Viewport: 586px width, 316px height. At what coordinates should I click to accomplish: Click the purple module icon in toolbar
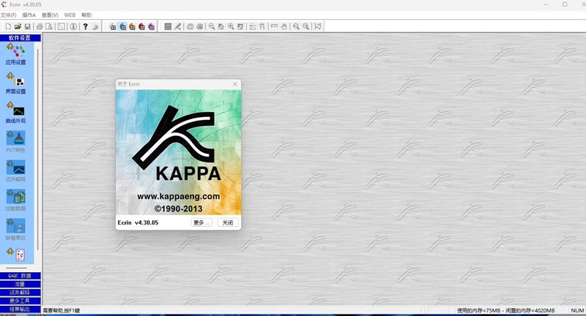coord(152,26)
